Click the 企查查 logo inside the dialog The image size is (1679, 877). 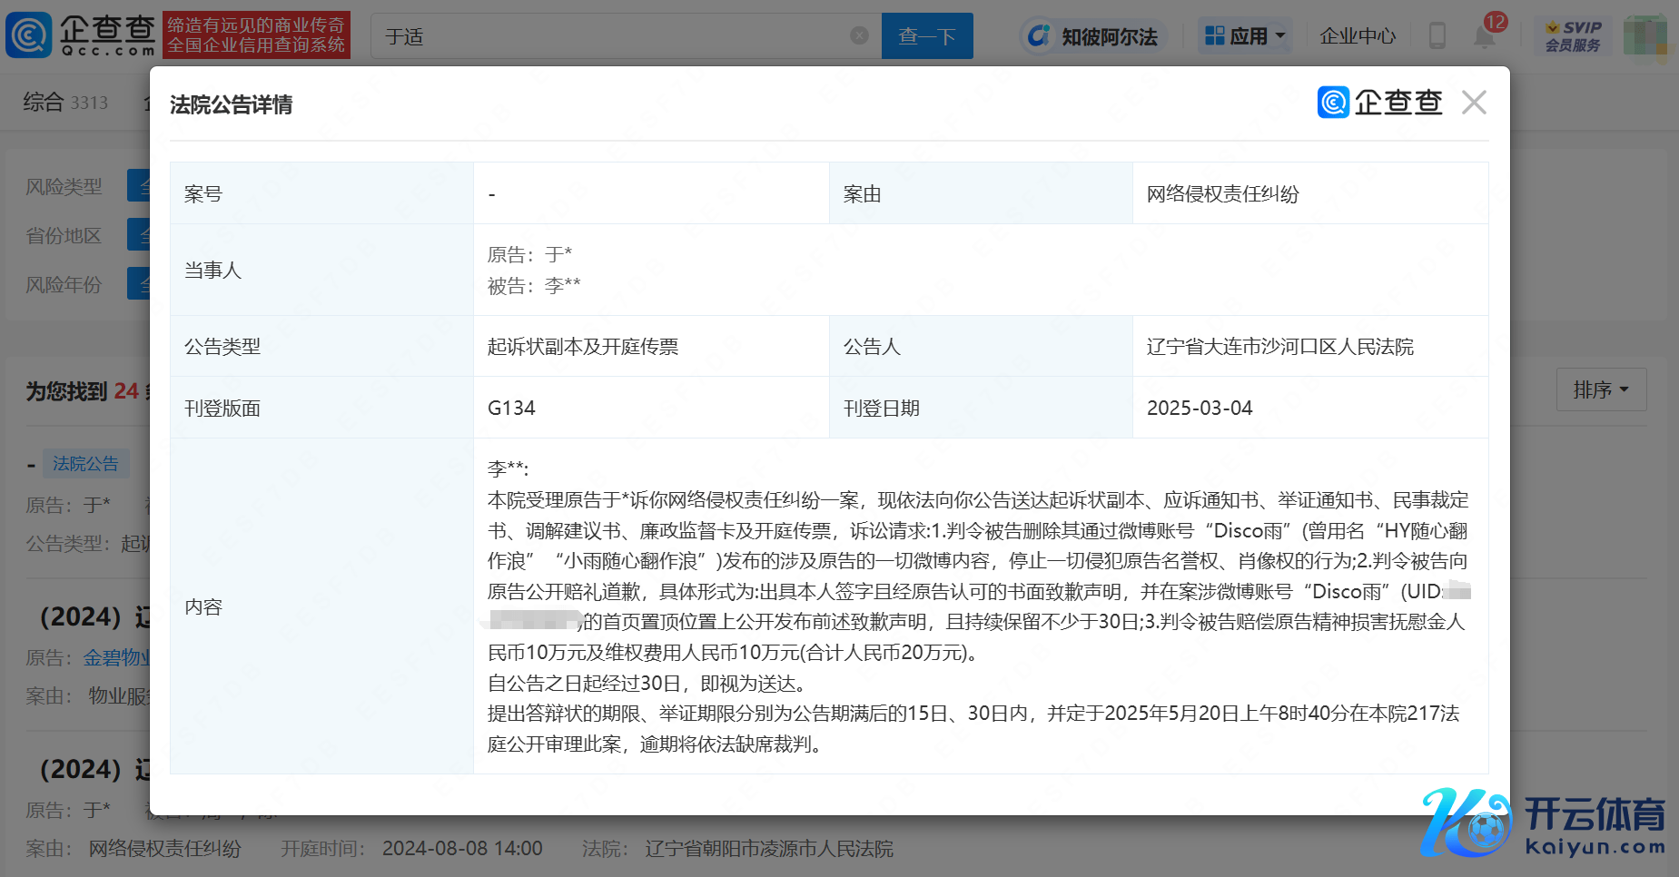(x=1379, y=103)
